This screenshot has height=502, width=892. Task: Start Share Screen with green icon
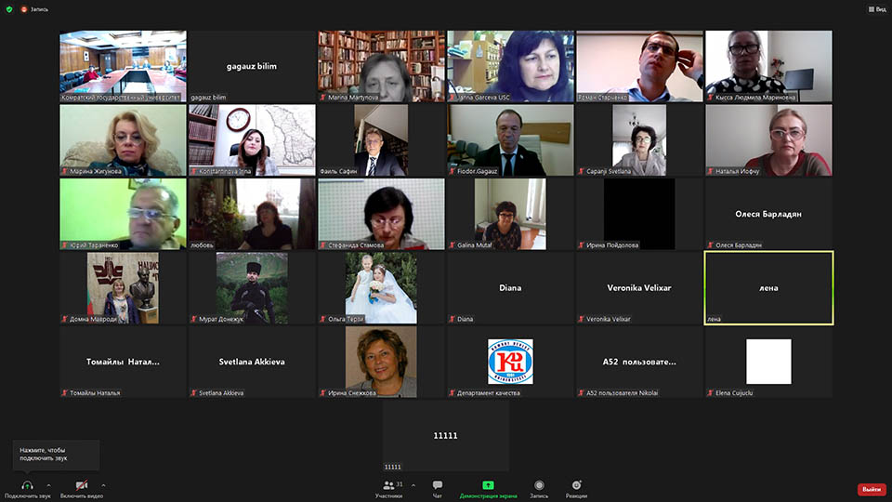pyautogui.click(x=488, y=485)
